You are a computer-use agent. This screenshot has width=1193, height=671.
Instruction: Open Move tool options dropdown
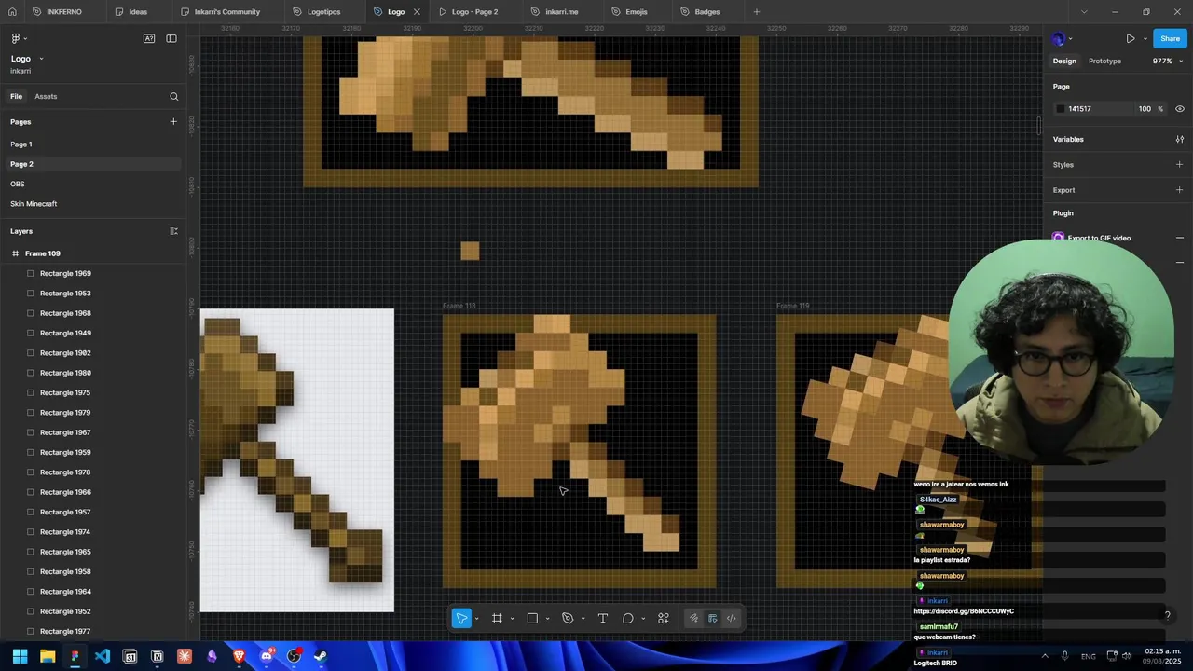(x=476, y=619)
